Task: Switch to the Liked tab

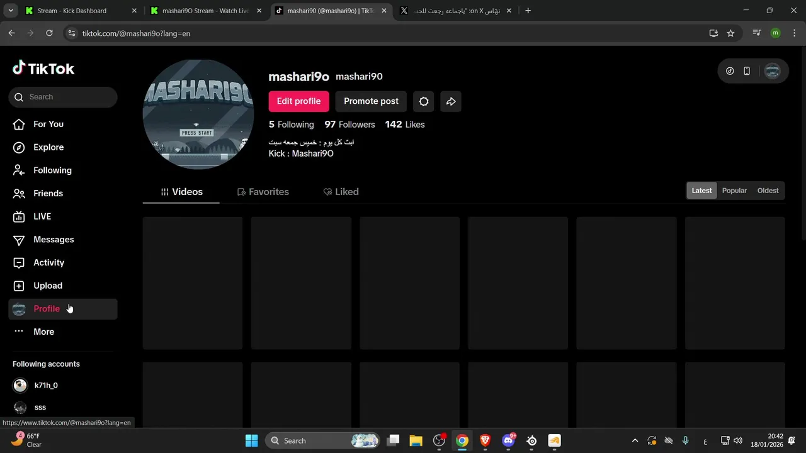Action: click(341, 192)
